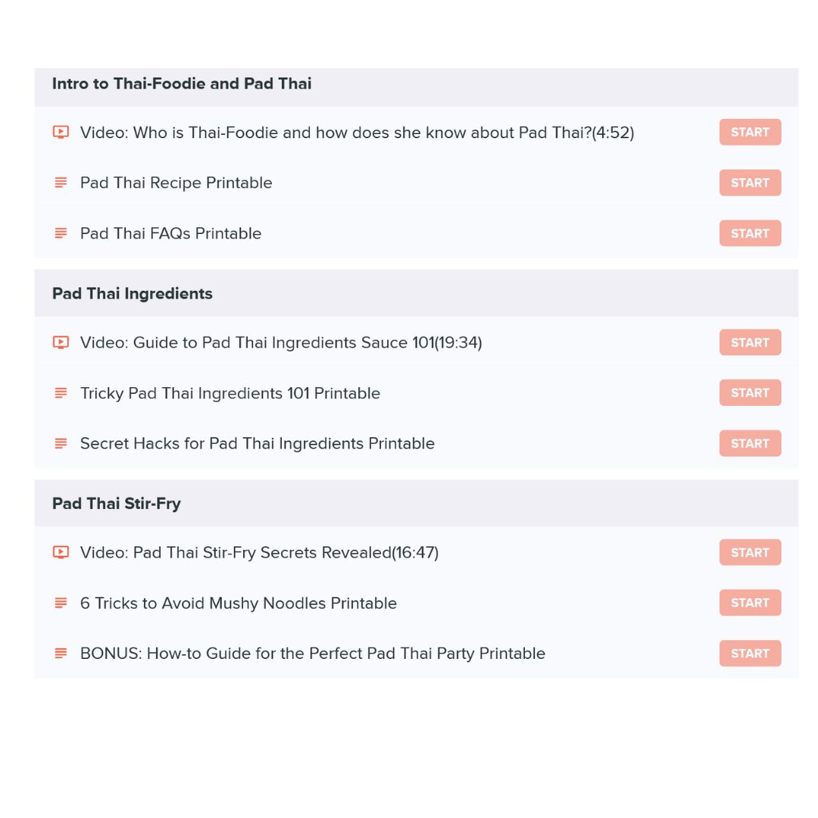Click text icon beside Secret Hacks Printable
Viewport: 818px width, 818px height.
pyautogui.click(x=61, y=443)
